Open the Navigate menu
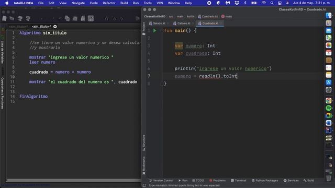Image resolution: width=335 pixels, height=188 pixels. [x=78, y=3]
